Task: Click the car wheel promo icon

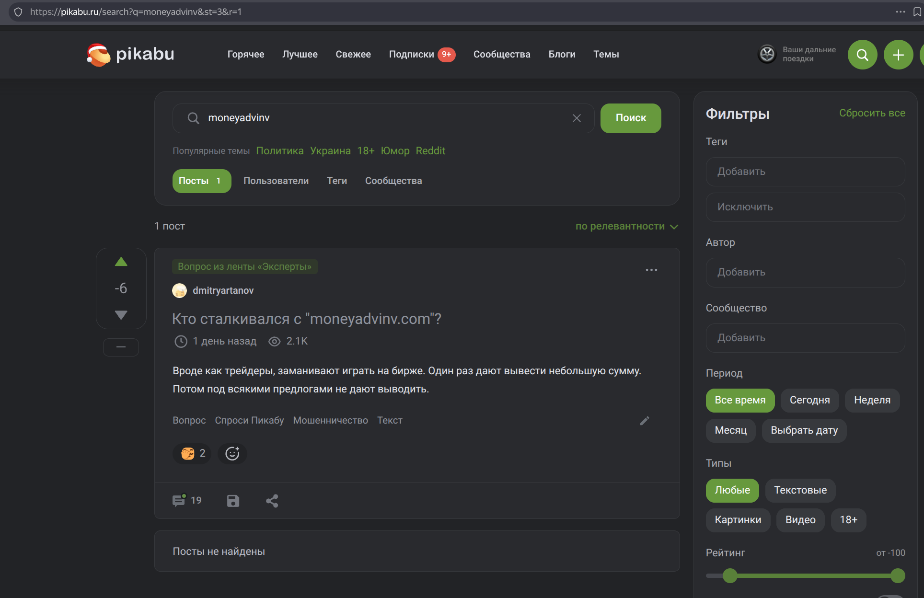Action: (767, 54)
